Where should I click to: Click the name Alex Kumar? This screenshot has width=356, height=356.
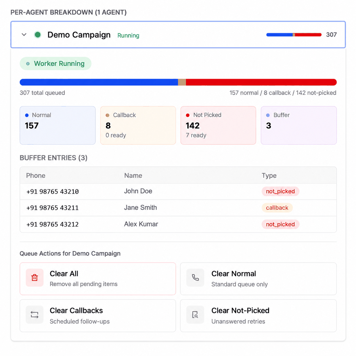(x=141, y=224)
